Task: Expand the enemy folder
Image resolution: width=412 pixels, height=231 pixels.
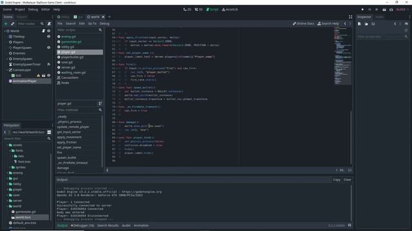Action: point(7,173)
